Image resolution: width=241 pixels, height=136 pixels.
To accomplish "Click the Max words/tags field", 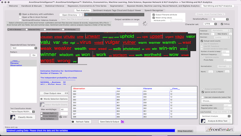I will coord(64,110).
